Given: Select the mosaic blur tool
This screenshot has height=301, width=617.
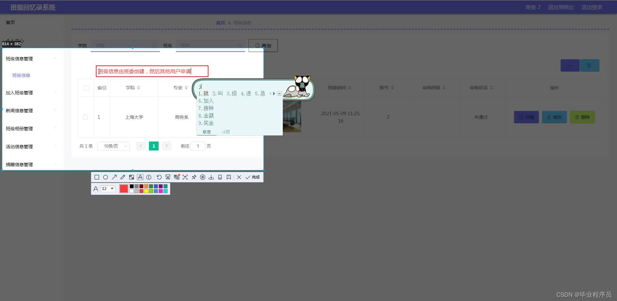Looking at the screenshot, I should [x=132, y=177].
